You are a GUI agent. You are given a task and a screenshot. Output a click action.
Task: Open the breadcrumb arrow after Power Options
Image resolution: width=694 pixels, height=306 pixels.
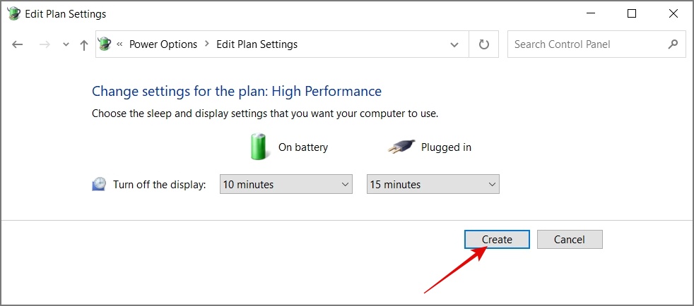pyautogui.click(x=206, y=44)
